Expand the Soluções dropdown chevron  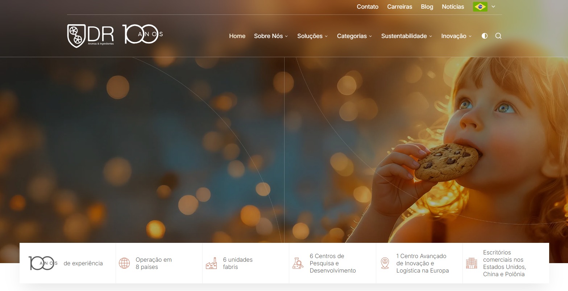point(326,36)
